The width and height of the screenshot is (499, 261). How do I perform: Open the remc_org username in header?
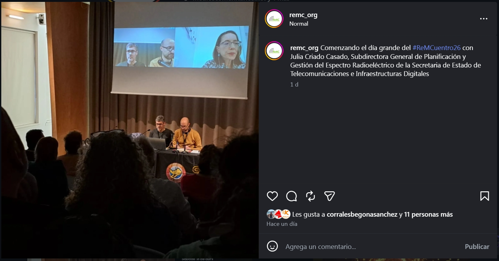point(303,15)
